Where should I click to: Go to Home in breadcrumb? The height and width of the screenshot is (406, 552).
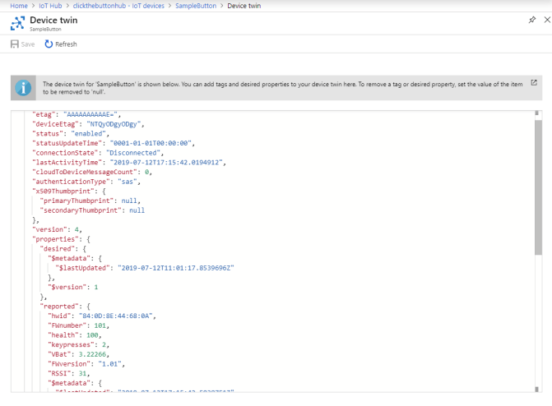click(x=18, y=6)
